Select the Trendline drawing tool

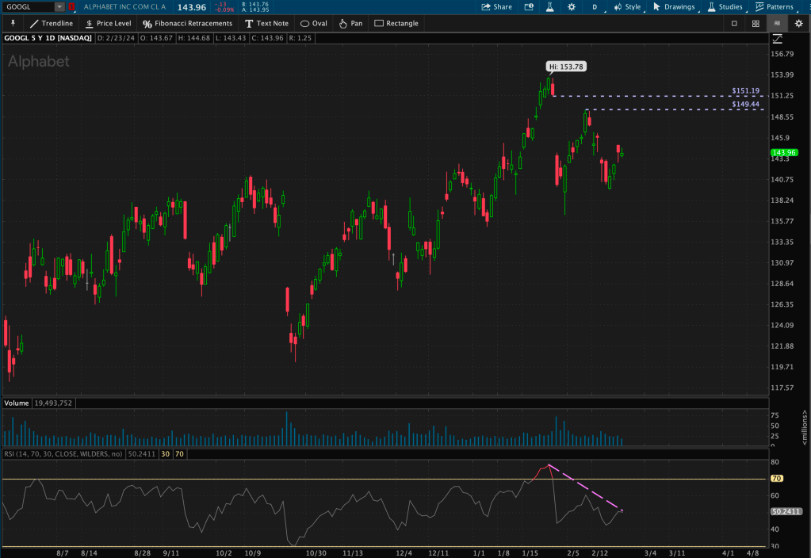(51, 23)
